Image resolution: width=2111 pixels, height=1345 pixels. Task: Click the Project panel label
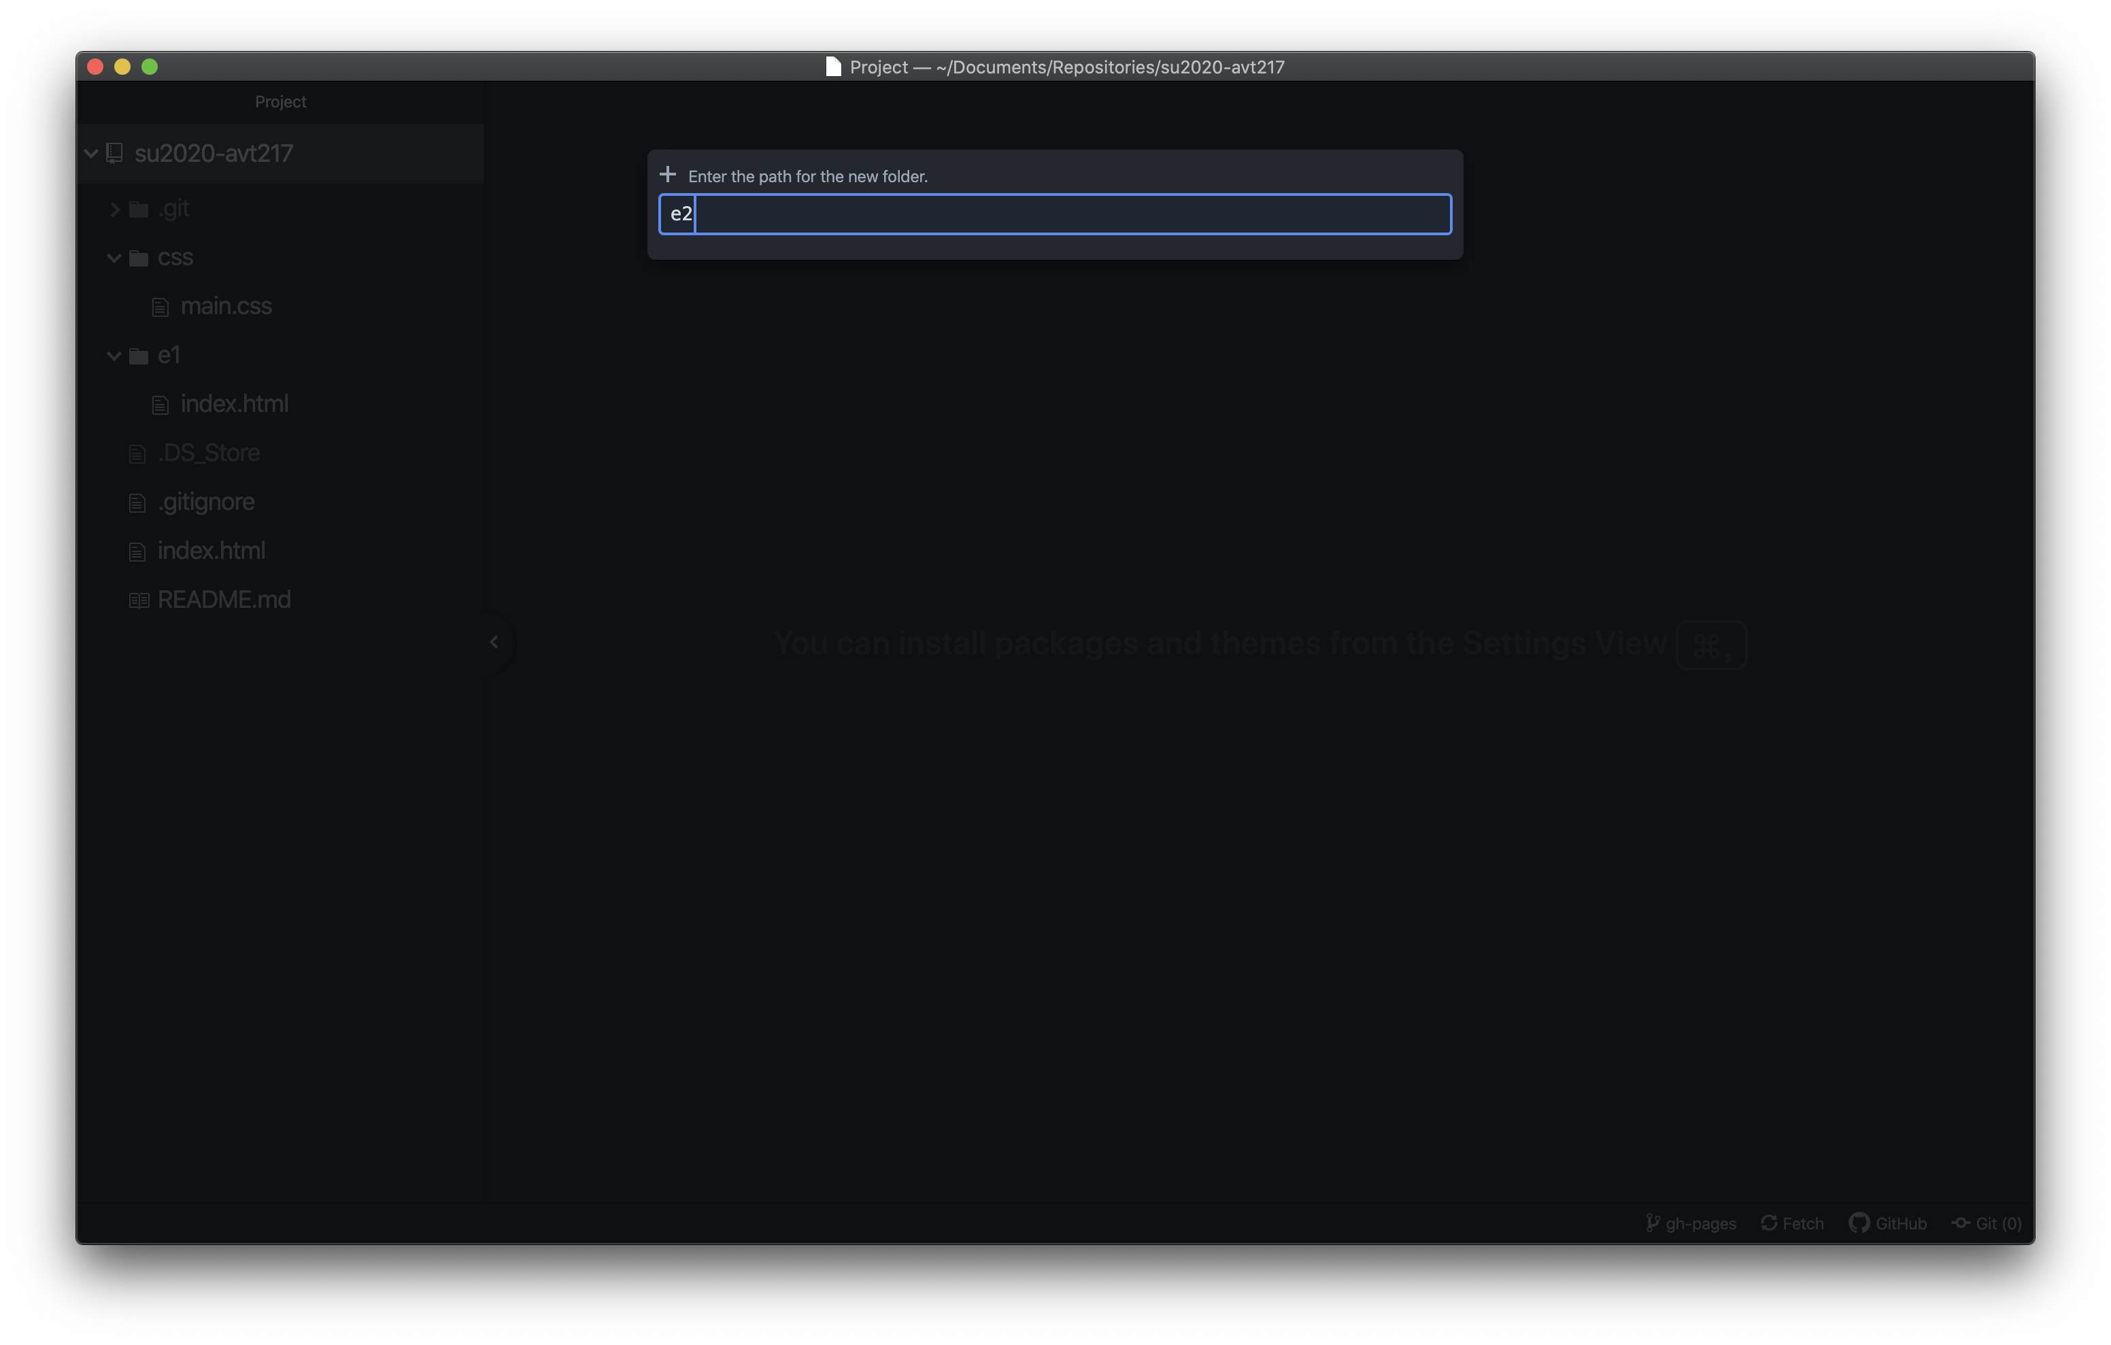click(280, 101)
